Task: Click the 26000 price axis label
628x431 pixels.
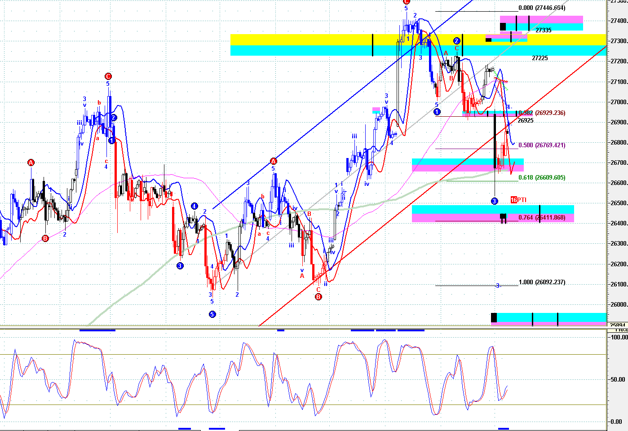Action: point(619,304)
